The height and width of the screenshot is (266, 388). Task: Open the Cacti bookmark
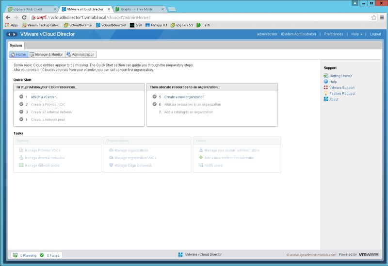tap(203, 25)
